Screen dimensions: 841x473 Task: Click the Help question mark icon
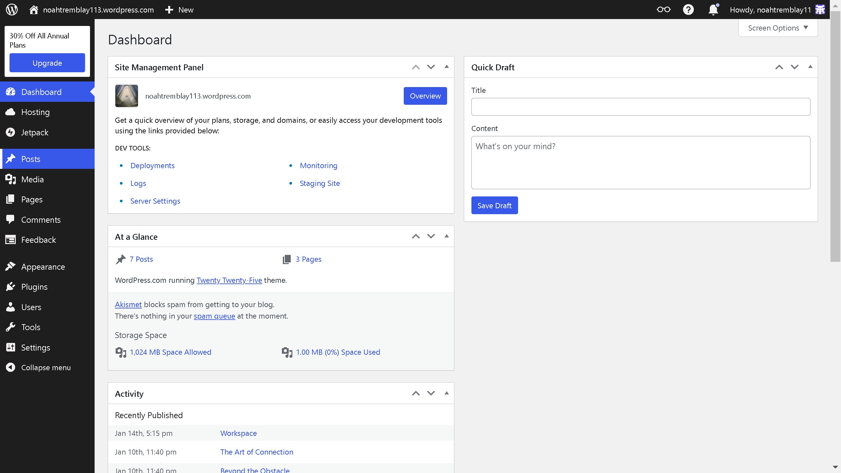(688, 9)
